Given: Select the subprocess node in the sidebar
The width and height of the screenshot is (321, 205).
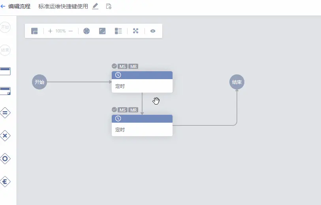Looking at the screenshot, I should [x=5, y=91].
